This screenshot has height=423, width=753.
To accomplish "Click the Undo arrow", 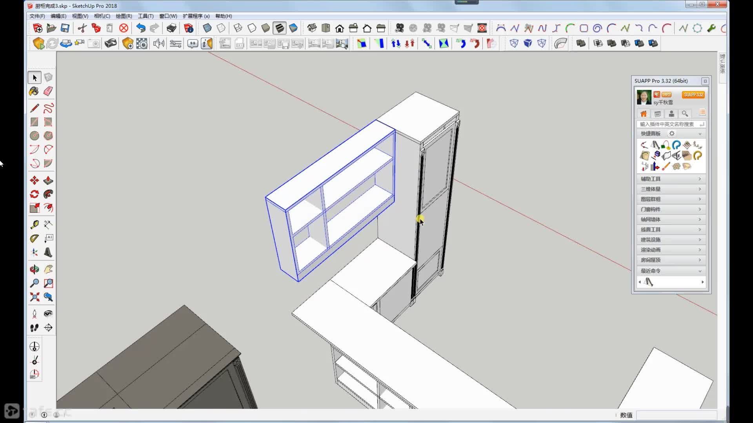I will pyautogui.click(x=141, y=28).
